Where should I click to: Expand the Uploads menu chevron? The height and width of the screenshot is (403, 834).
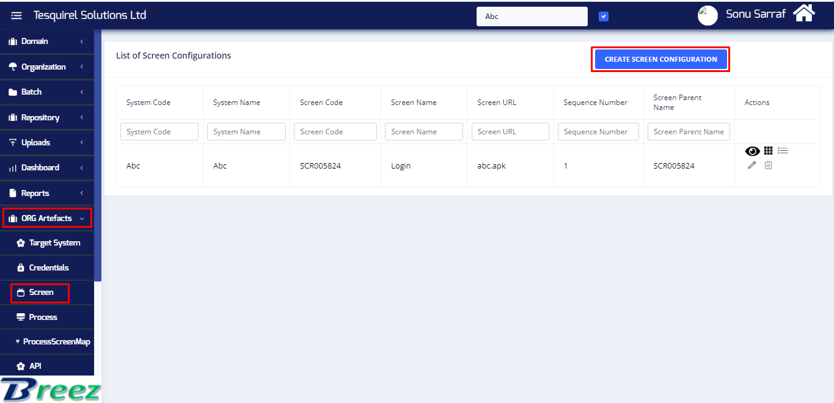tap(82, 143)
